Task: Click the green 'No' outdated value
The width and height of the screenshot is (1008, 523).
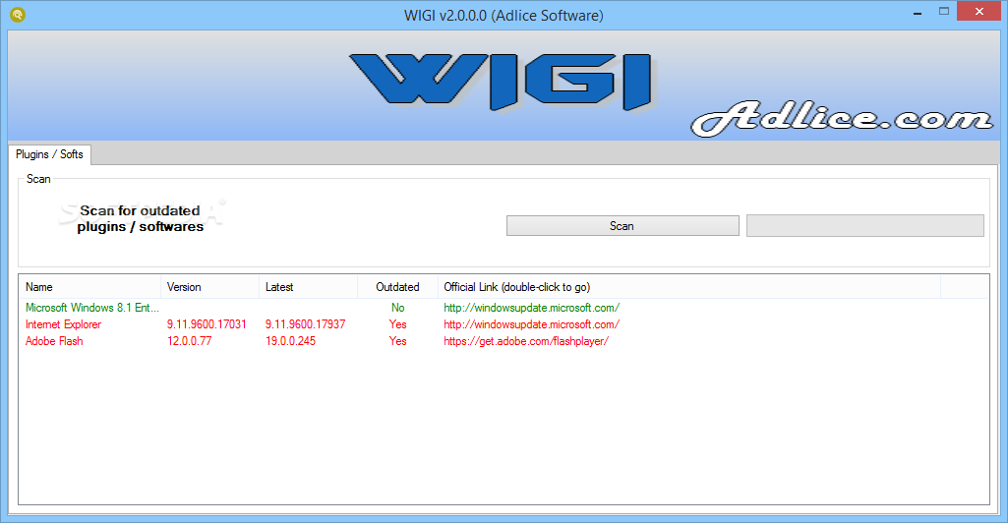Action: click(x=398, y=308)
